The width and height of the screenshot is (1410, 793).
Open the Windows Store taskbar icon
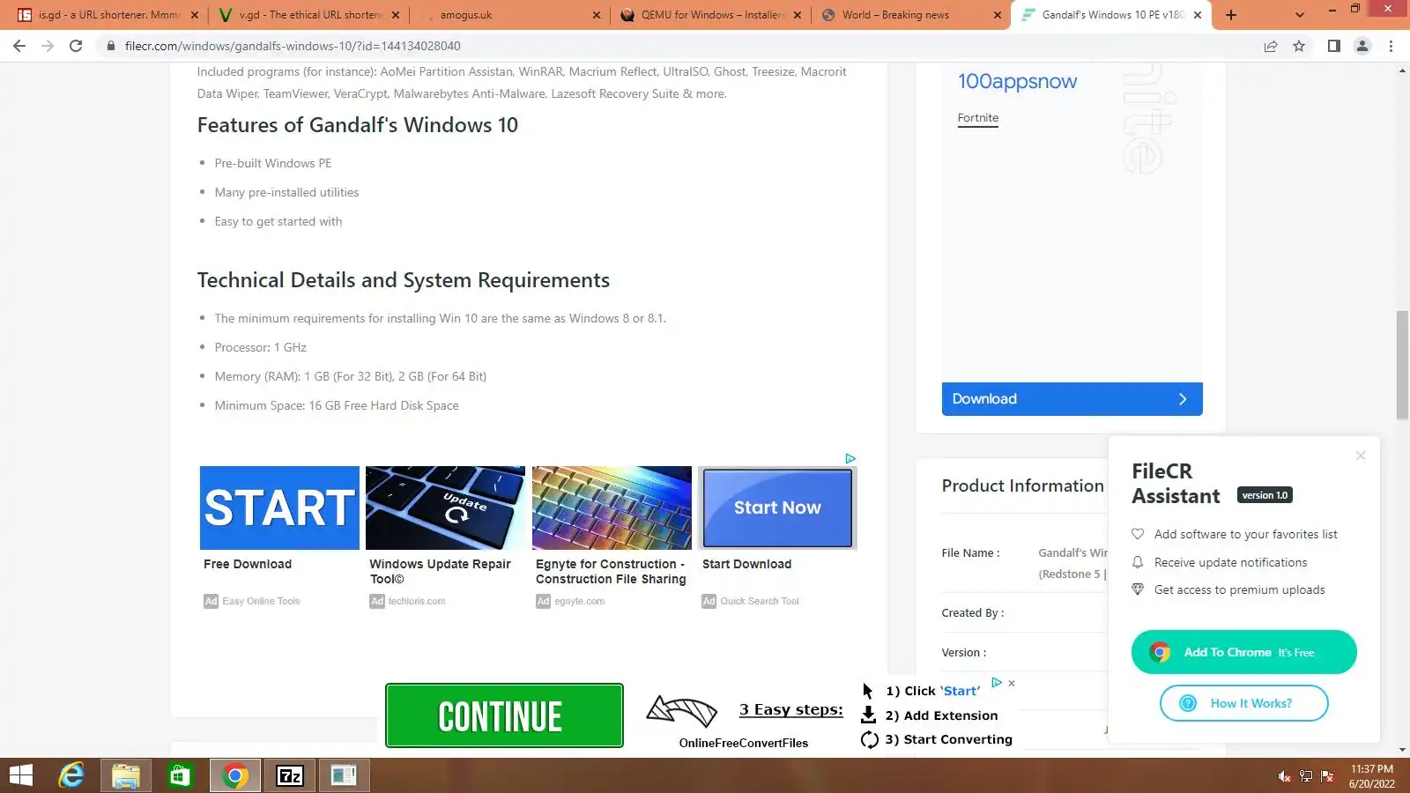(180, 775)
